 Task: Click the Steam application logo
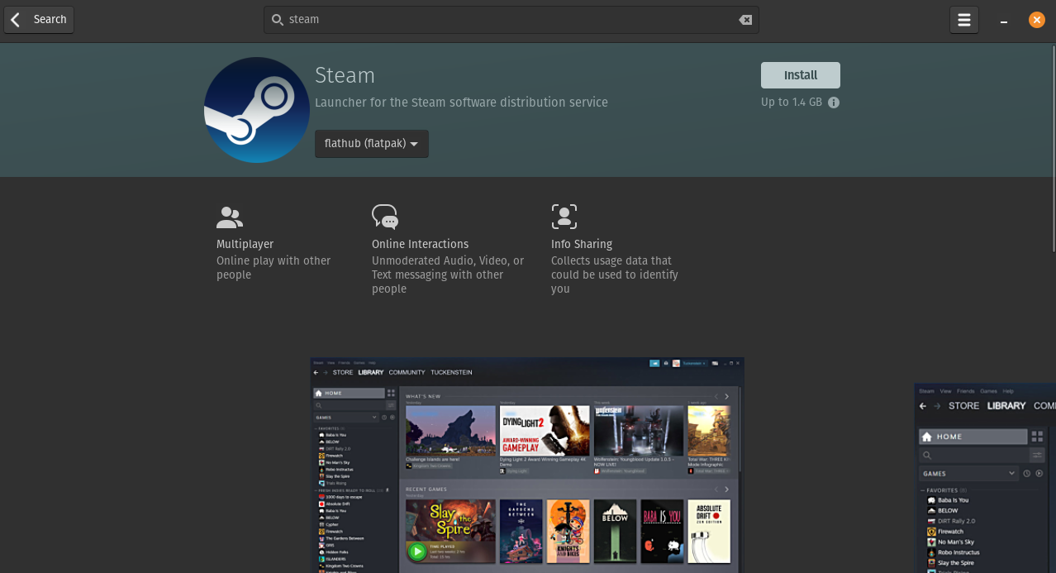pyautogui.click(x=257, y=110)
